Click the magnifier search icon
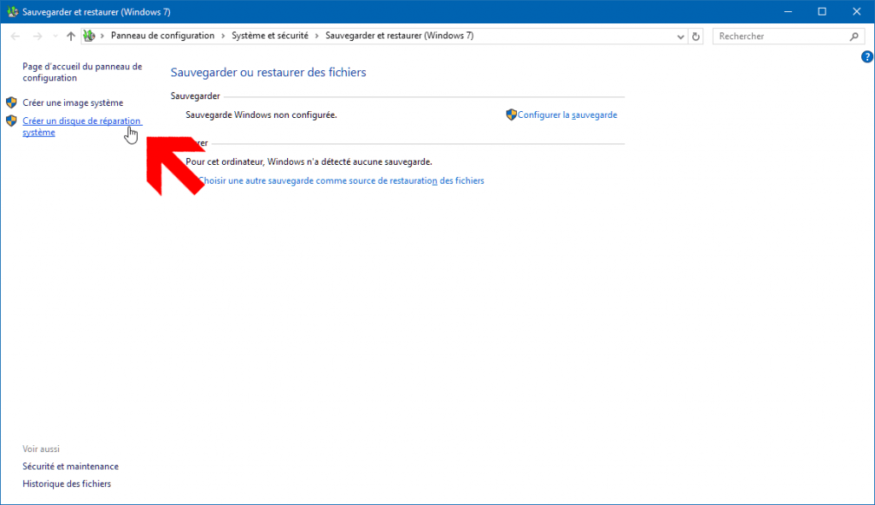The width and height of the screenshot is (875, 505). (854, 37)
